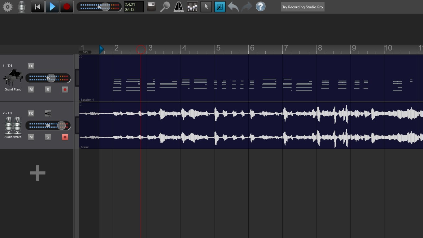
Task: Open the Help question mark
Action: [260, 7]
